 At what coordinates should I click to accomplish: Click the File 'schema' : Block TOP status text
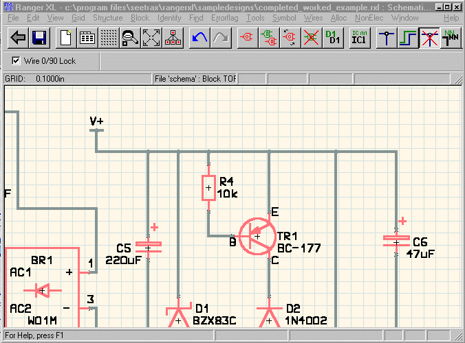point(195,79)
